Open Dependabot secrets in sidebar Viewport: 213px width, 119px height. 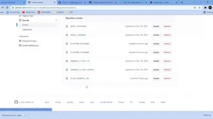[x=27, y=29]
